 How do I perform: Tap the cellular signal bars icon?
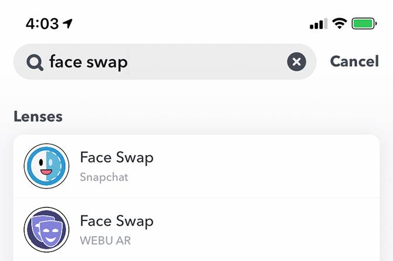click(318, 24)
